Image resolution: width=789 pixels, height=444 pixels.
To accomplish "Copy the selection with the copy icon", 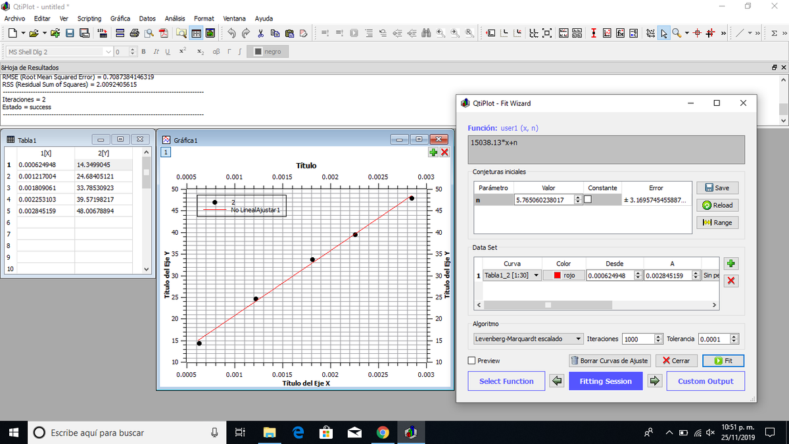I will click(275, 33).
